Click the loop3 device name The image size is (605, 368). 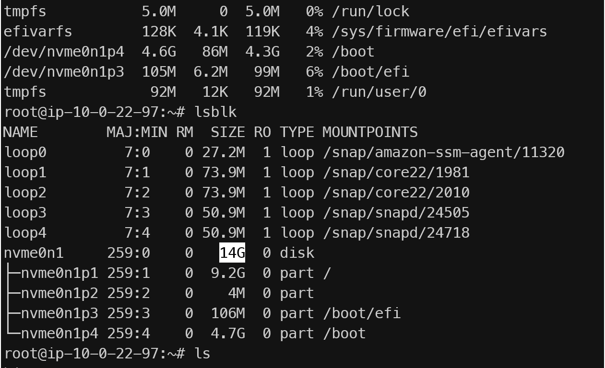pyautogui.click(x=25, y=213)
